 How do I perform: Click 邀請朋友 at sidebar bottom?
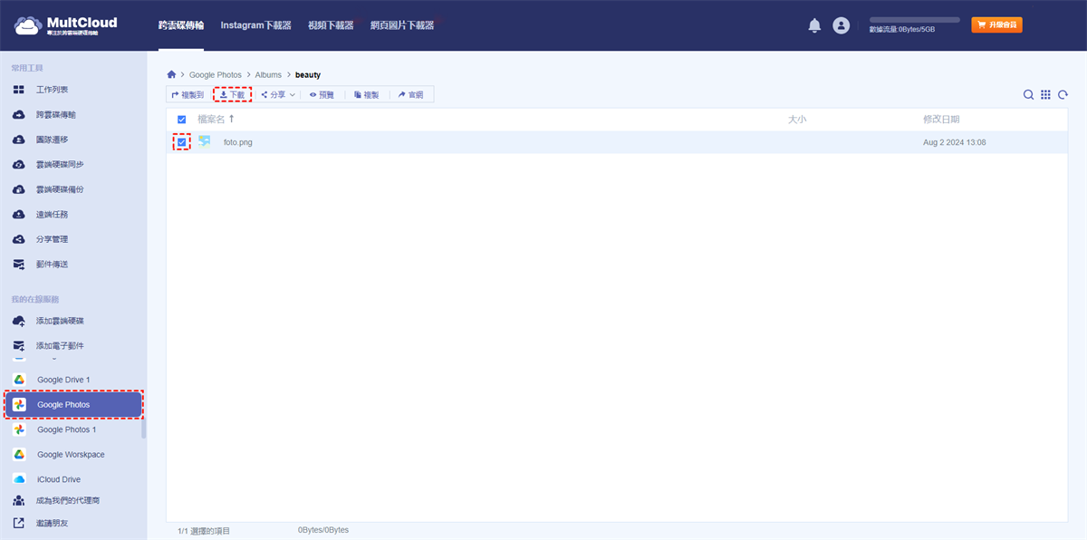tap(52, 523)
